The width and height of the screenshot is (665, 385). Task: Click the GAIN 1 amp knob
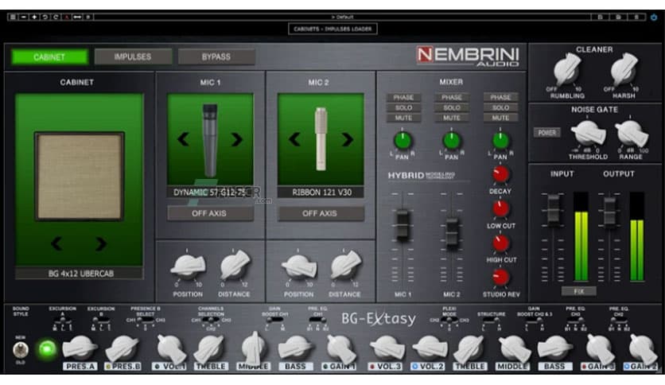click(x=341, y=348)
